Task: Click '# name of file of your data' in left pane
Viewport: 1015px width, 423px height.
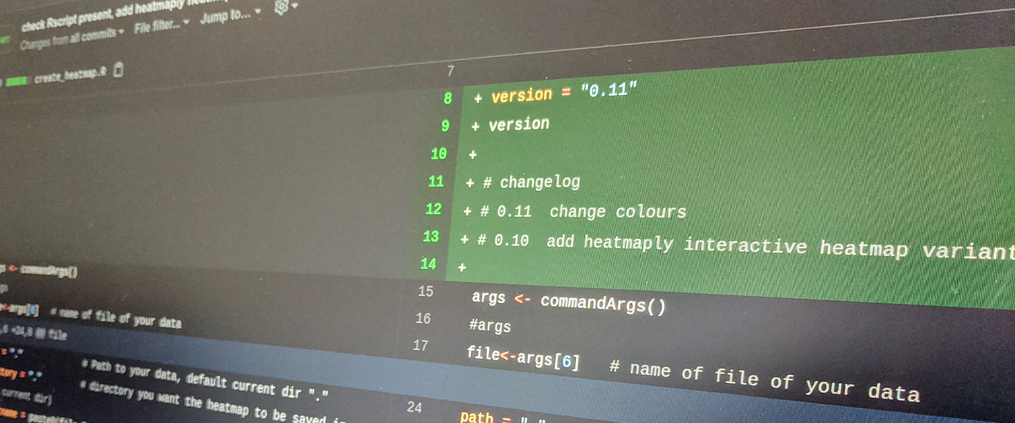Action: [x=116, y=317]
